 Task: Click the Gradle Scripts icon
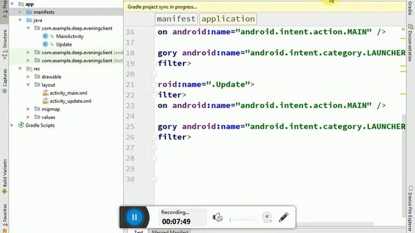(x=21, y=125)
